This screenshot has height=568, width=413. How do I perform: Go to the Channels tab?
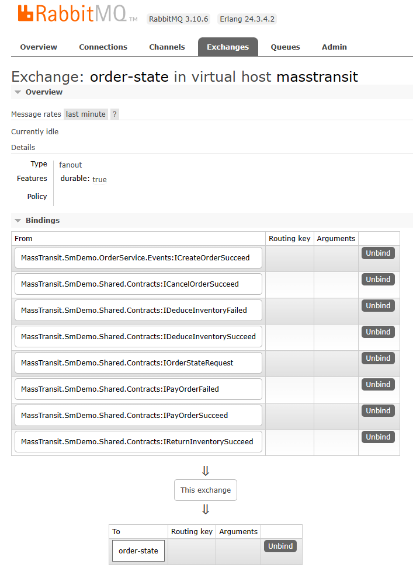pyautogui.click(x=167, y=47)
